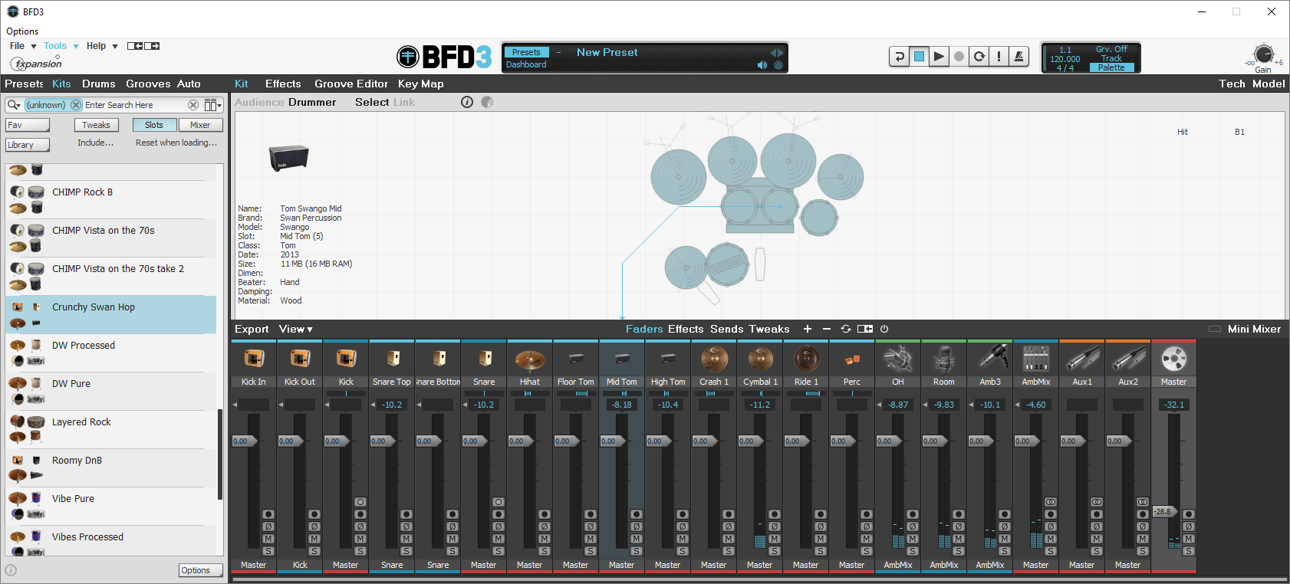The width and height of the screenshot is (1290, 584).
Task: Click the speaker audition icon in preset display
Action: [762, 65]
